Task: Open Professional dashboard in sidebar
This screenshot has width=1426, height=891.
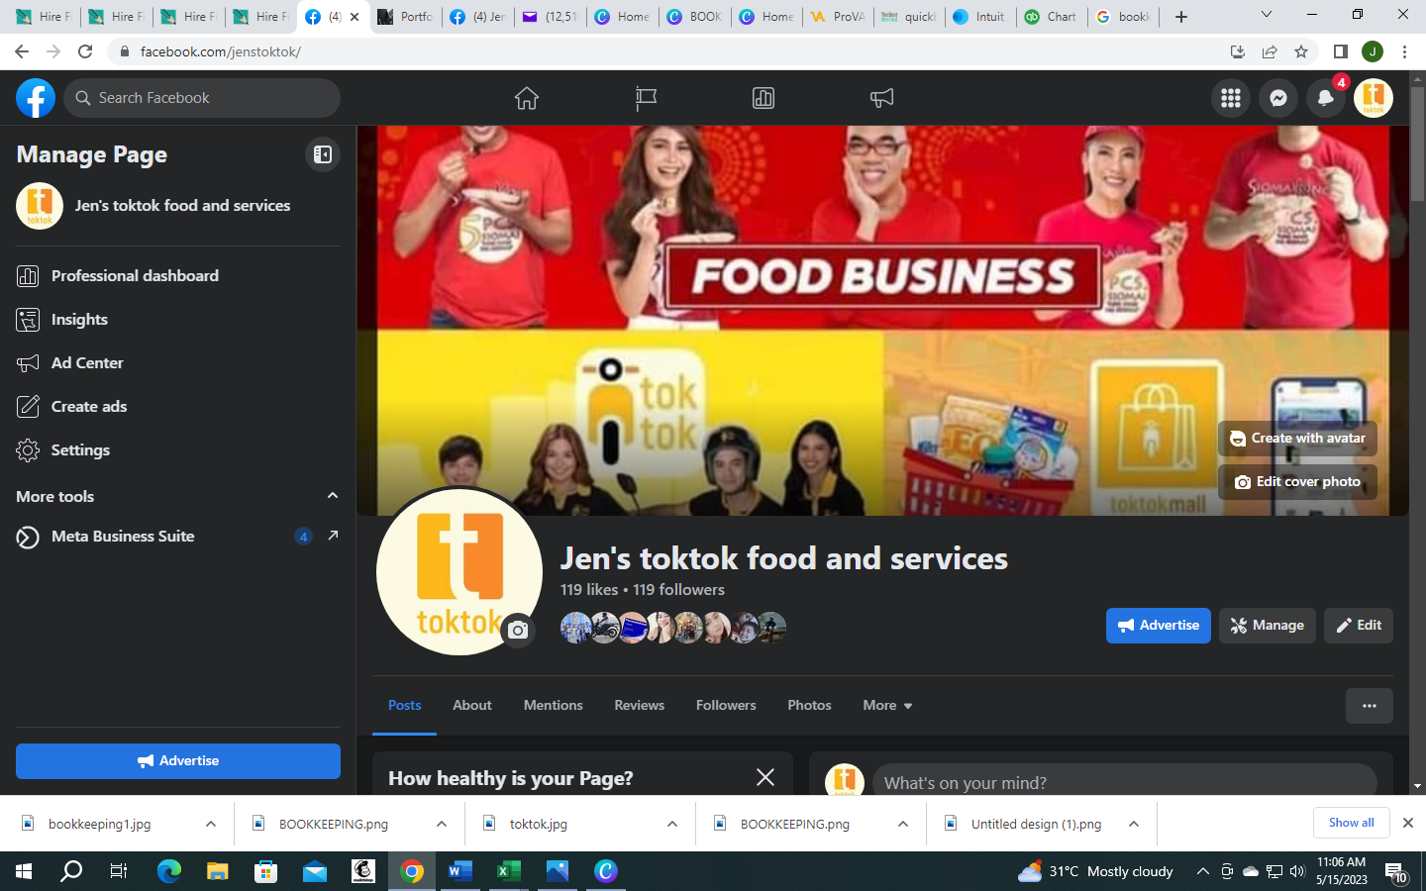Action: 178,276
